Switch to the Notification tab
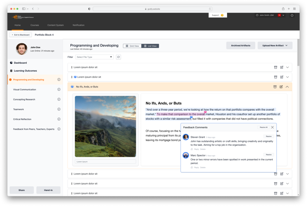 79,25
